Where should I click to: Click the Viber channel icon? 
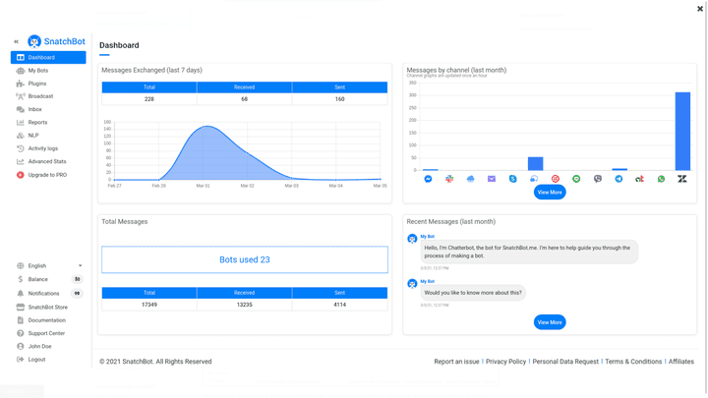click(598, 179)
